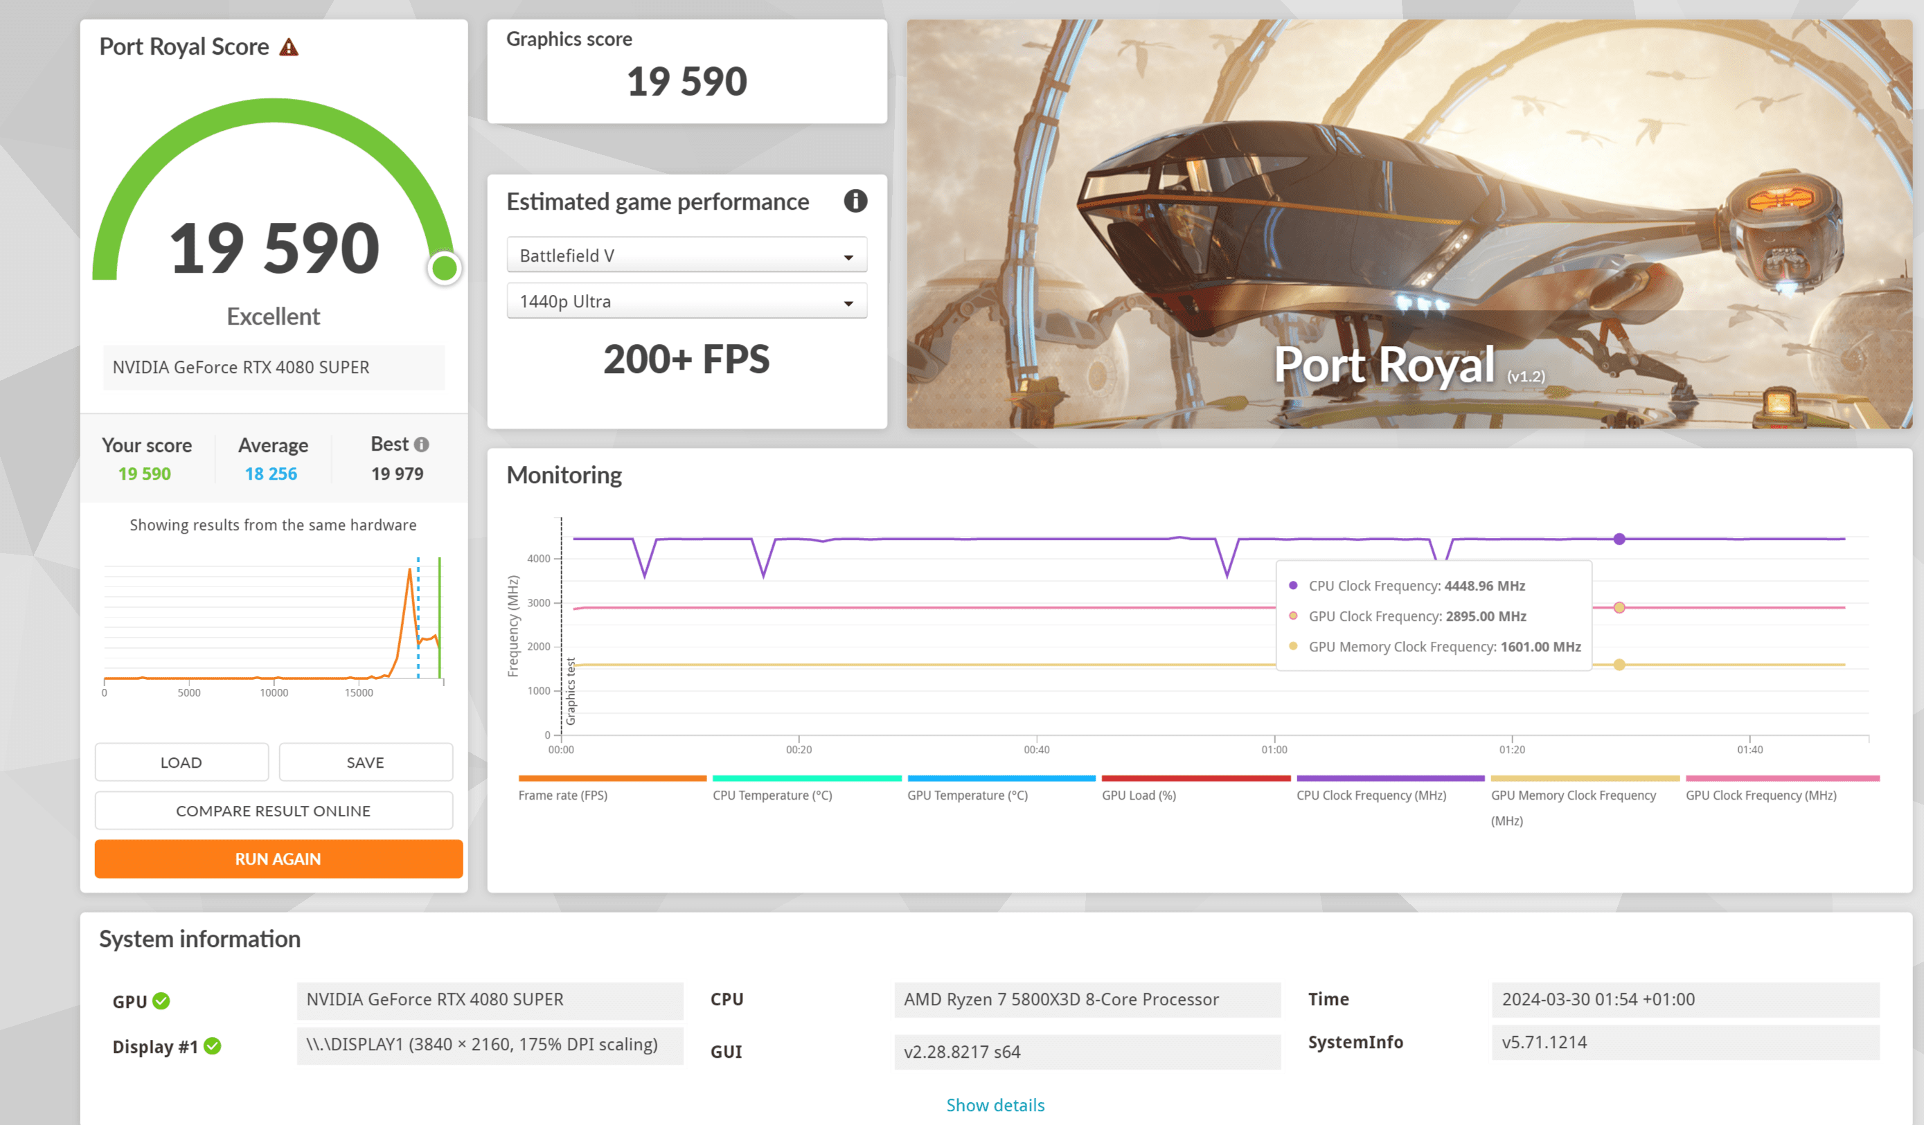Click the Estimated game performance info icon
The width and height of the screenshot is (1924, 1125).
click(x=855, y=201)
